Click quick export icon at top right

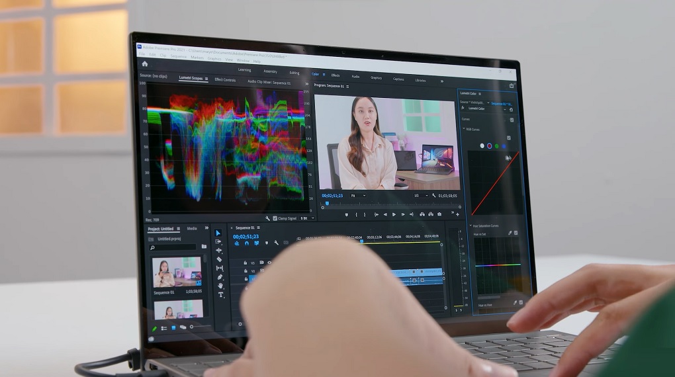click(x=512, y=86)
